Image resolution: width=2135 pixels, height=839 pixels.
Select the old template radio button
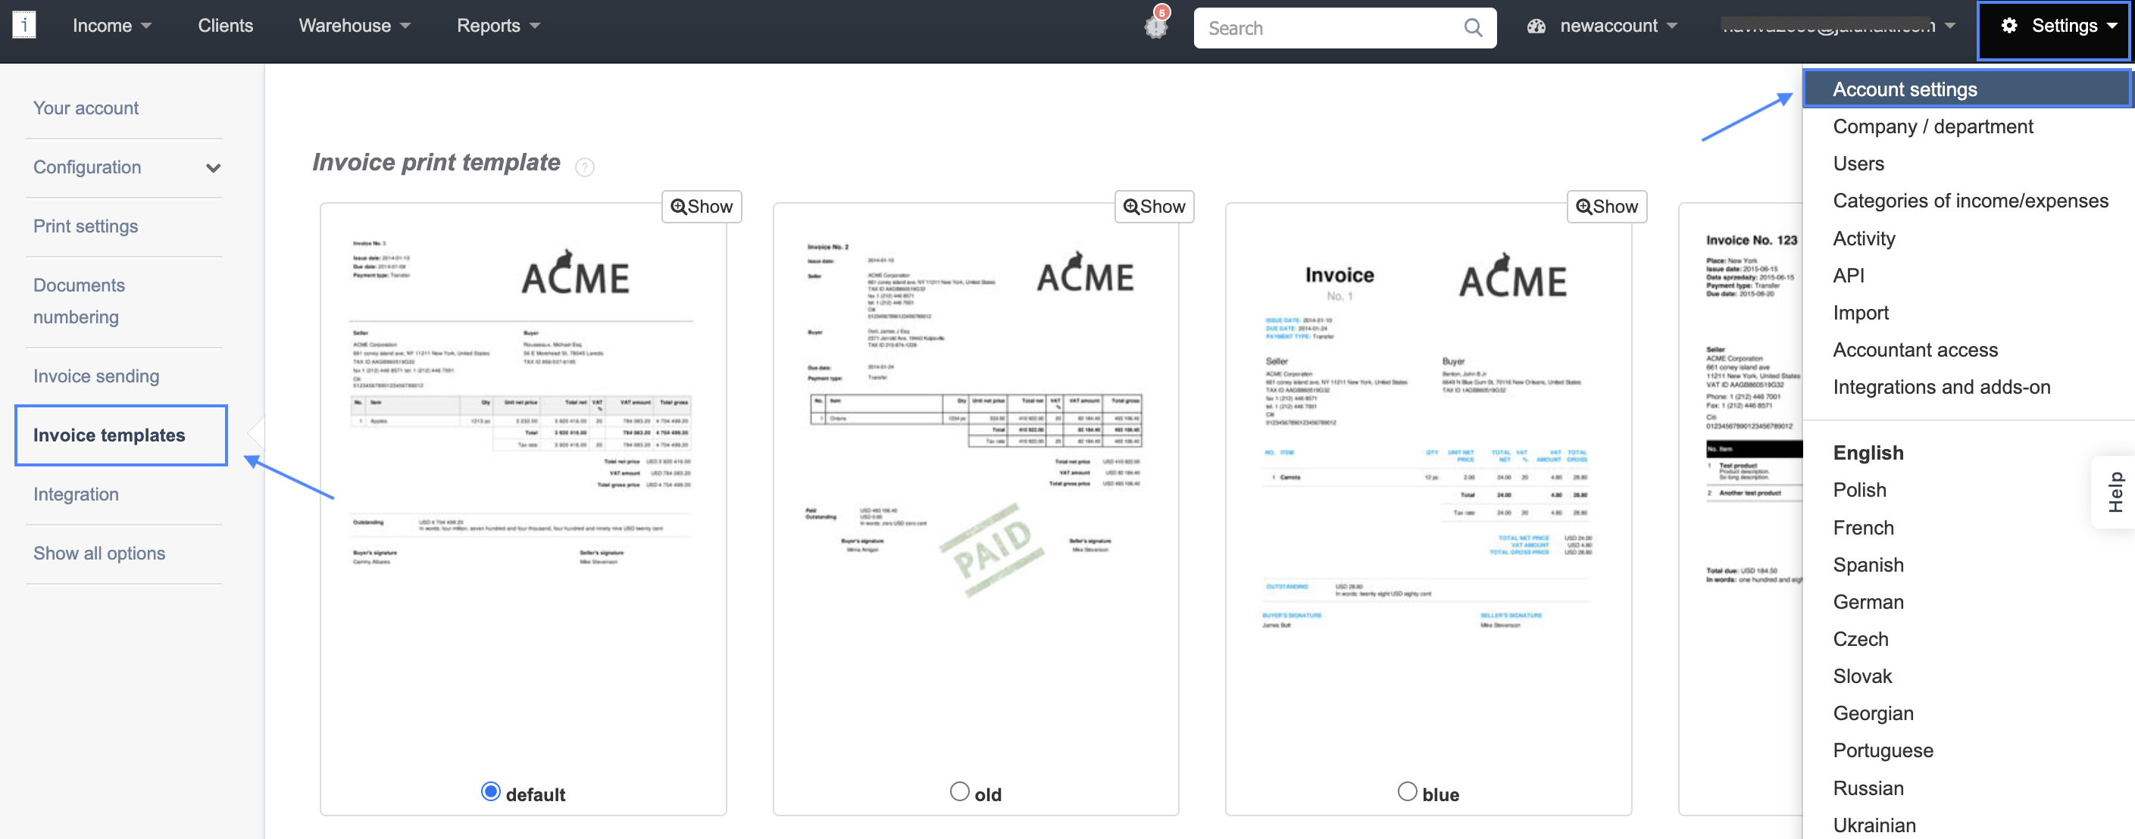tap(959, 792)
